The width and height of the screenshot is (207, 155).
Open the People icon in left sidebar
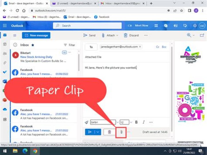coord(5,53)
